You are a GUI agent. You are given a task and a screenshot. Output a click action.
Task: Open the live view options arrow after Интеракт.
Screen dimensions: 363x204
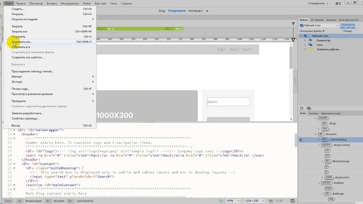click(x=207, y=11)
